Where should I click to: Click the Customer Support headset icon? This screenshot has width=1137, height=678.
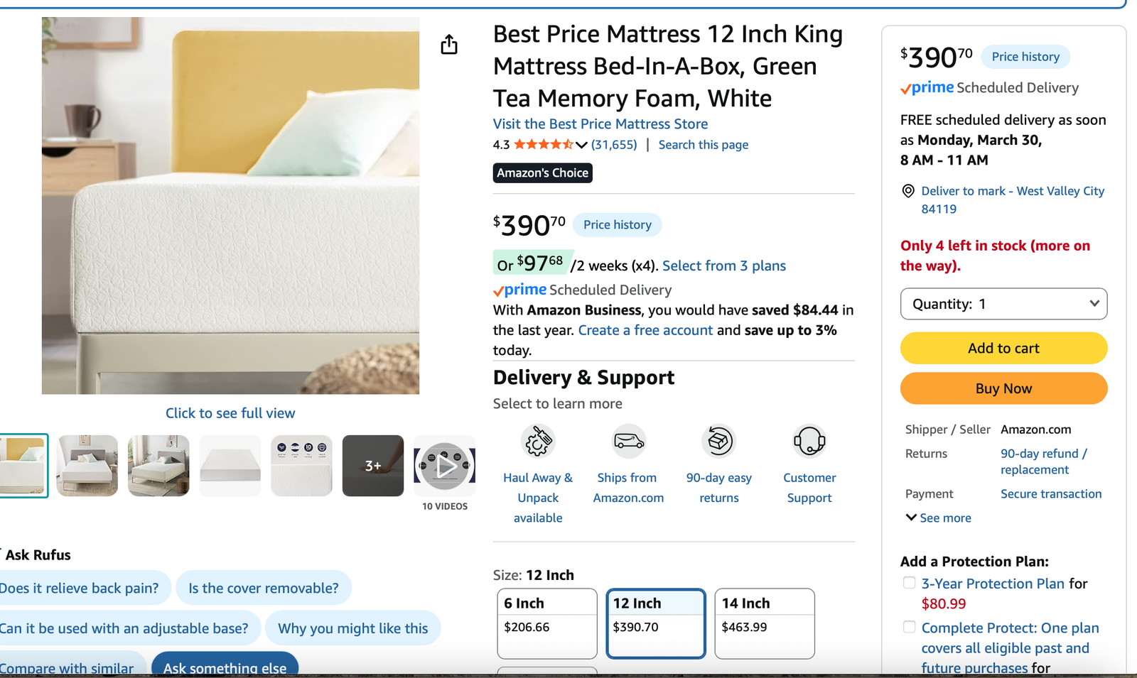tap(809, 441)
